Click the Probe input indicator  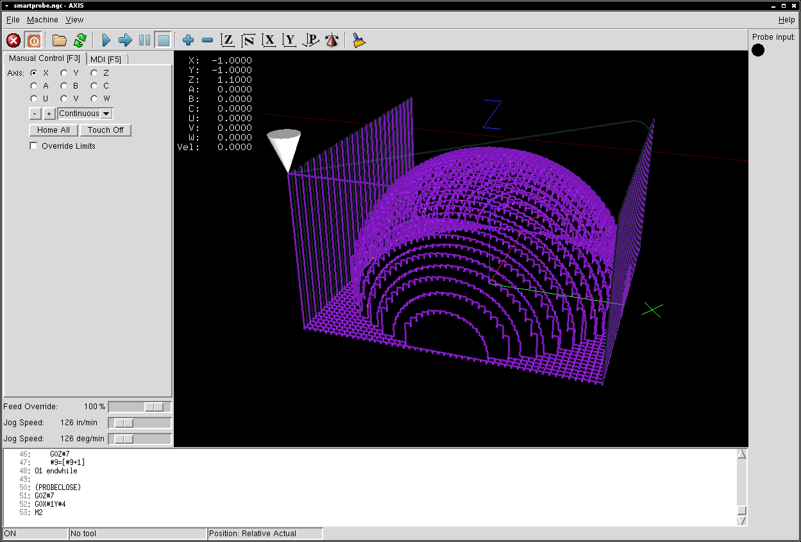(x=758, y=50)
